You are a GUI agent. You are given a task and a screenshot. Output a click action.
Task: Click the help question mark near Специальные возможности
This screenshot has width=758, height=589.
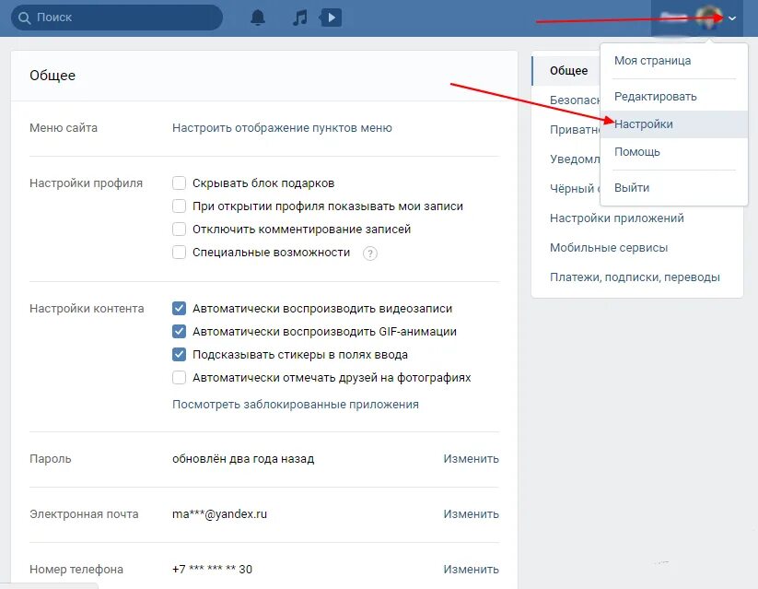[370, 253]
